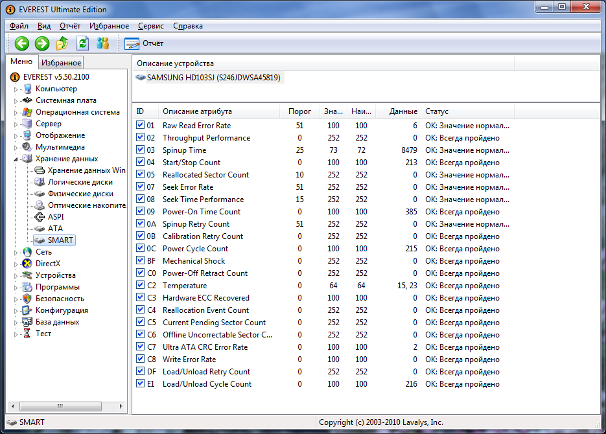The width and height of the screenshot is (606, 434).
Task: Click the Мультимедиа speaker icon
Action: pos(27,147)
